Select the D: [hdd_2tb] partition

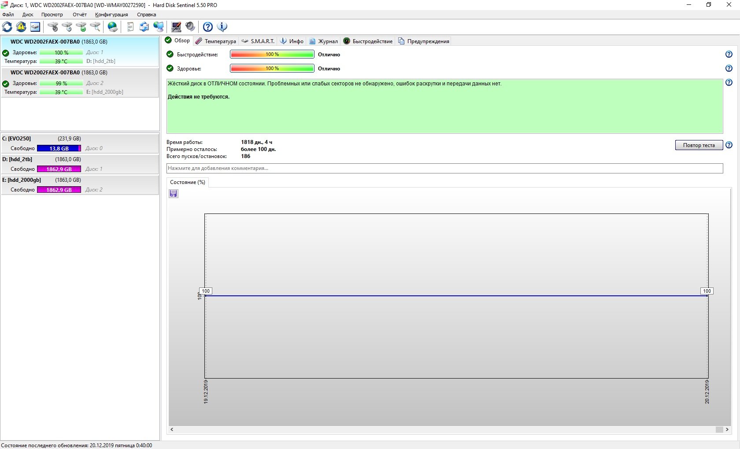click(80, 164)
